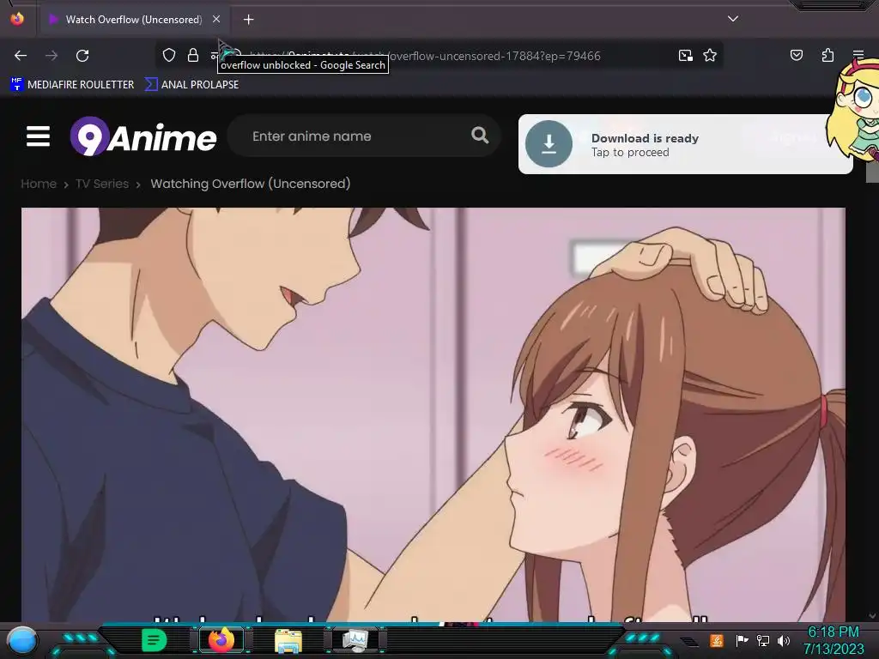Go to TV Series breadcrumb link

point(102,184)
